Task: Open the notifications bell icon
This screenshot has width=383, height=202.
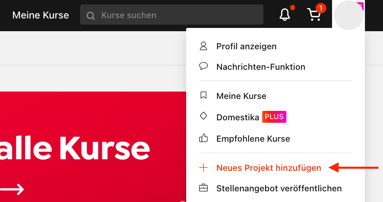Action: [284, 15]
